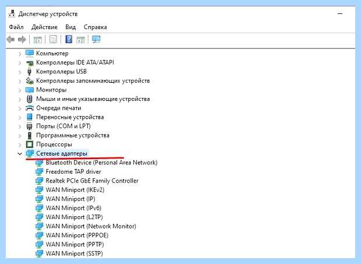The height and width of the screenshot is (264, 361).
Task: Select the Переносные устройства label
Action: click(x=70, y=117)
